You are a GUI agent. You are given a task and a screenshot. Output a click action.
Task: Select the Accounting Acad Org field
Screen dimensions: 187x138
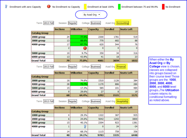[122, 23]
